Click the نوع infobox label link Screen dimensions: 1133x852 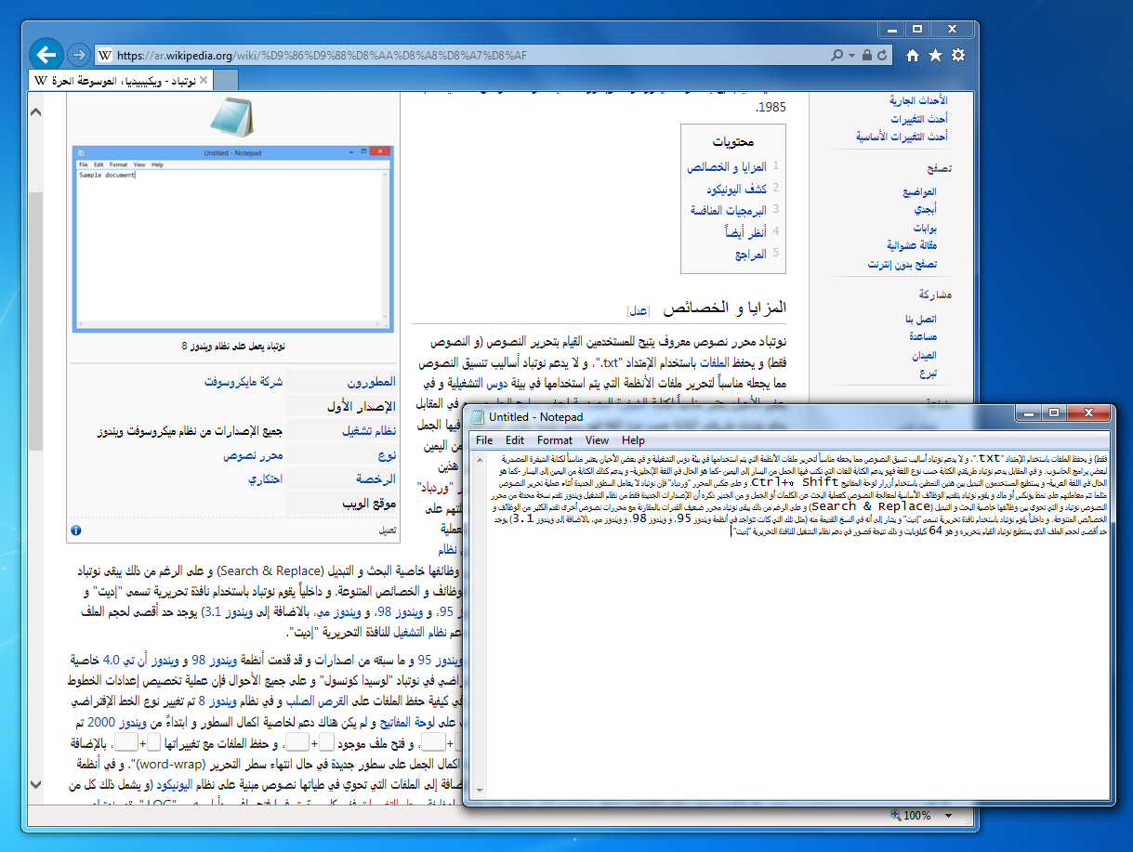387,455
